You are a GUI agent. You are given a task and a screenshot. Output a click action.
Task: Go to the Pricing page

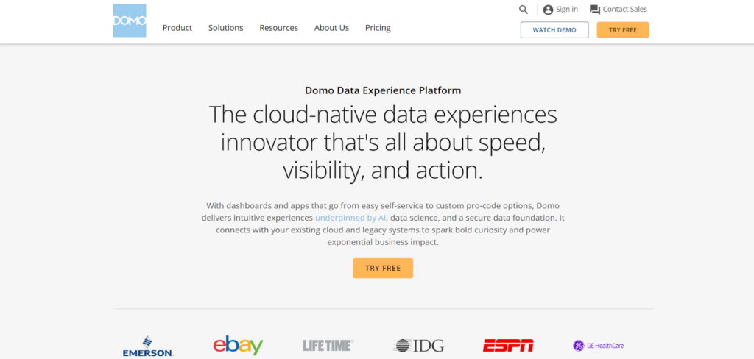point(378,28)
